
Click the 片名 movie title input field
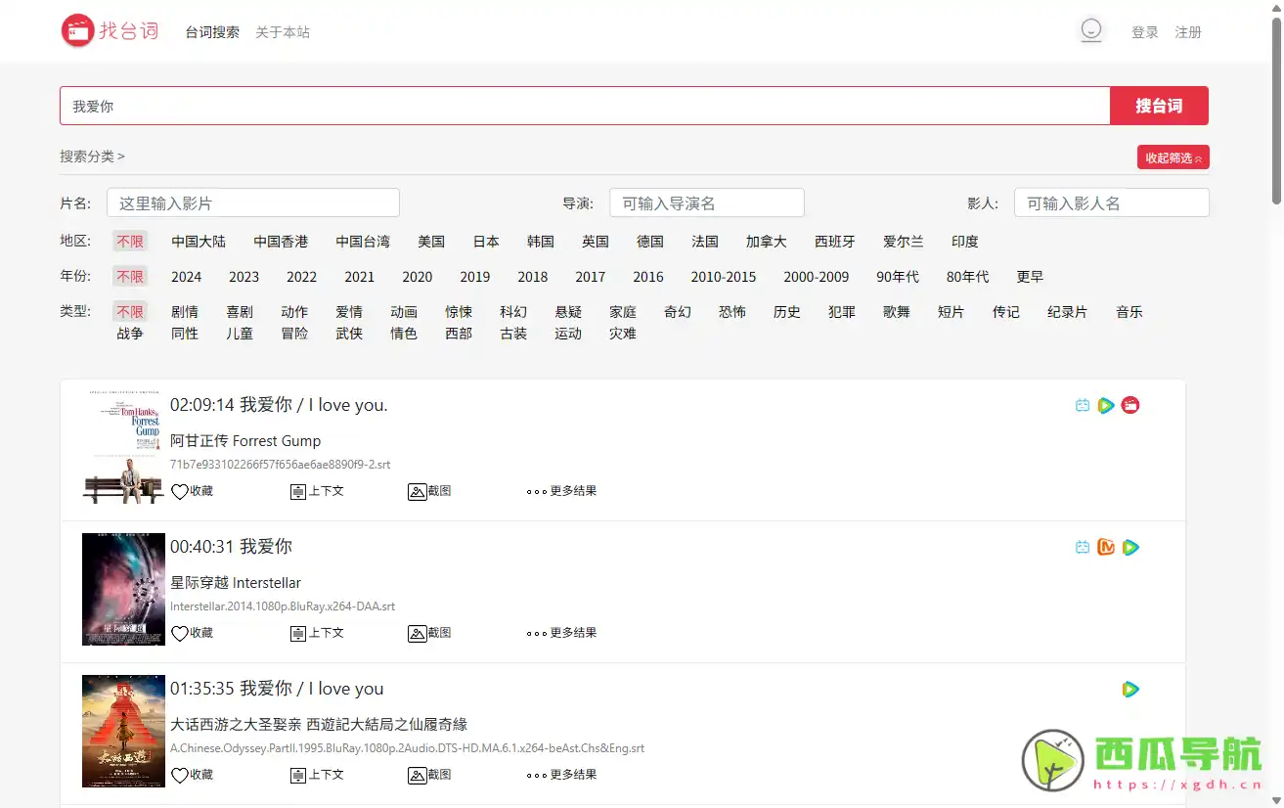pyautogui.click(x=252, y=202)
